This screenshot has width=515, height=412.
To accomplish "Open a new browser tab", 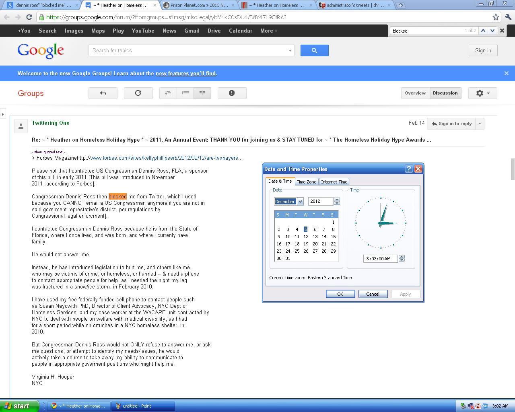I will [x=400, y=5].
